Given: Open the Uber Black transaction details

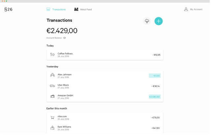Looking at the screenshot, I should coord(105,86).
